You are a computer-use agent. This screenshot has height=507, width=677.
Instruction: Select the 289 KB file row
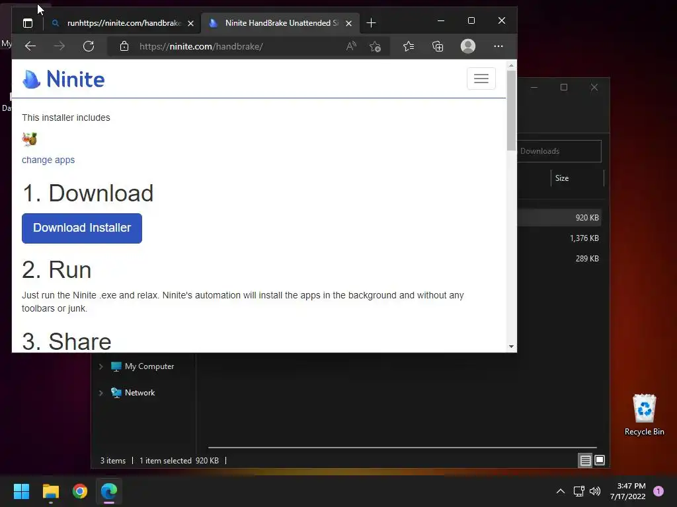(x=559, y=259)
